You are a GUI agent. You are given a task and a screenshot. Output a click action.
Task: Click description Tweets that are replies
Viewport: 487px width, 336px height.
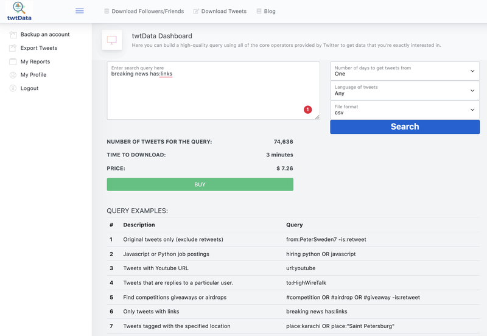click(x=178, y=282)
